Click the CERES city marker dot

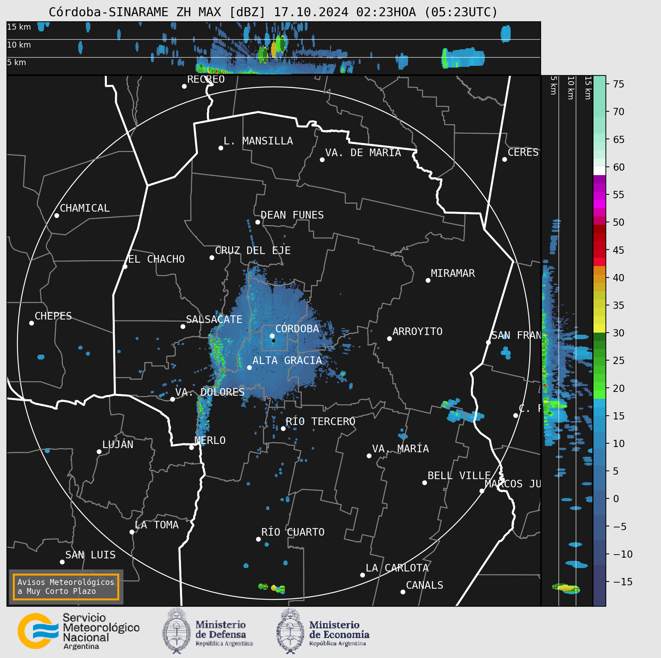(x=504, y=159)
